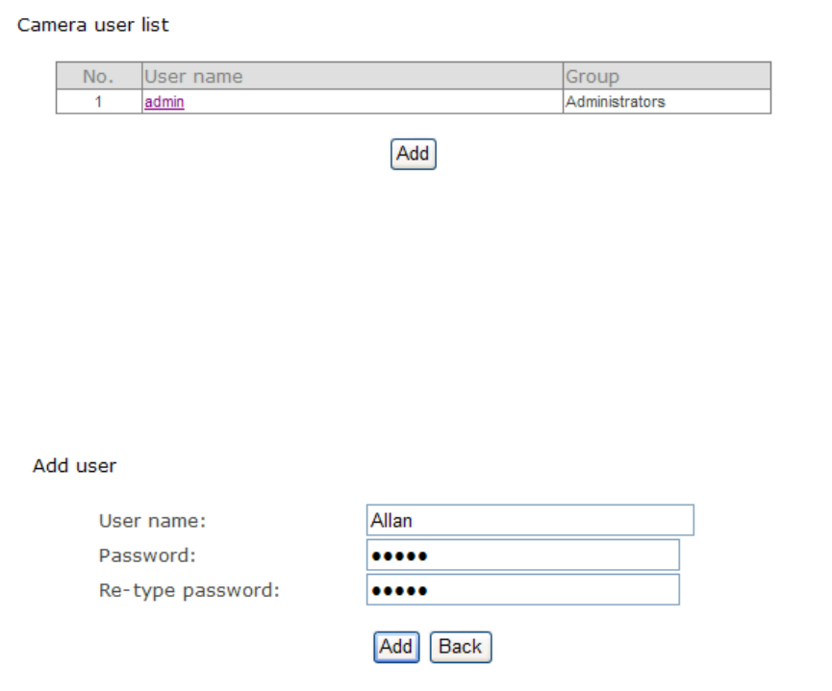Click the "Group" column header

[592, 76]
